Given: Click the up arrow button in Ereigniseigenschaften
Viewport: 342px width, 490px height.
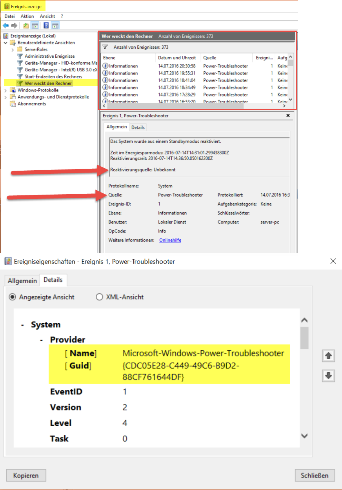Looking at the screenshot, I should [x=328, y=356].
